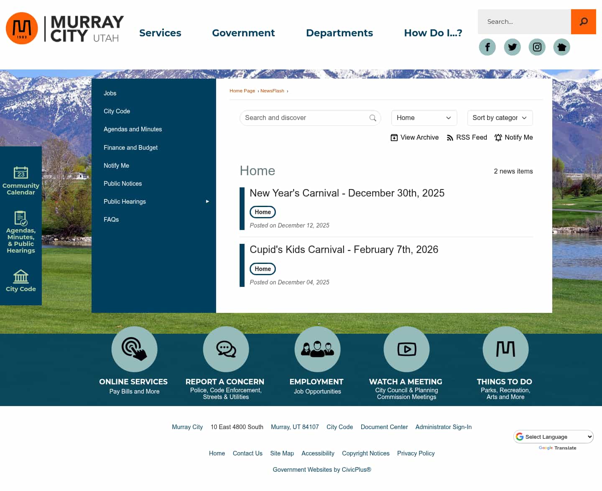Open Murray City's Facebook page
The height and width of the screenshot is (491, 602).
[487, 47]
